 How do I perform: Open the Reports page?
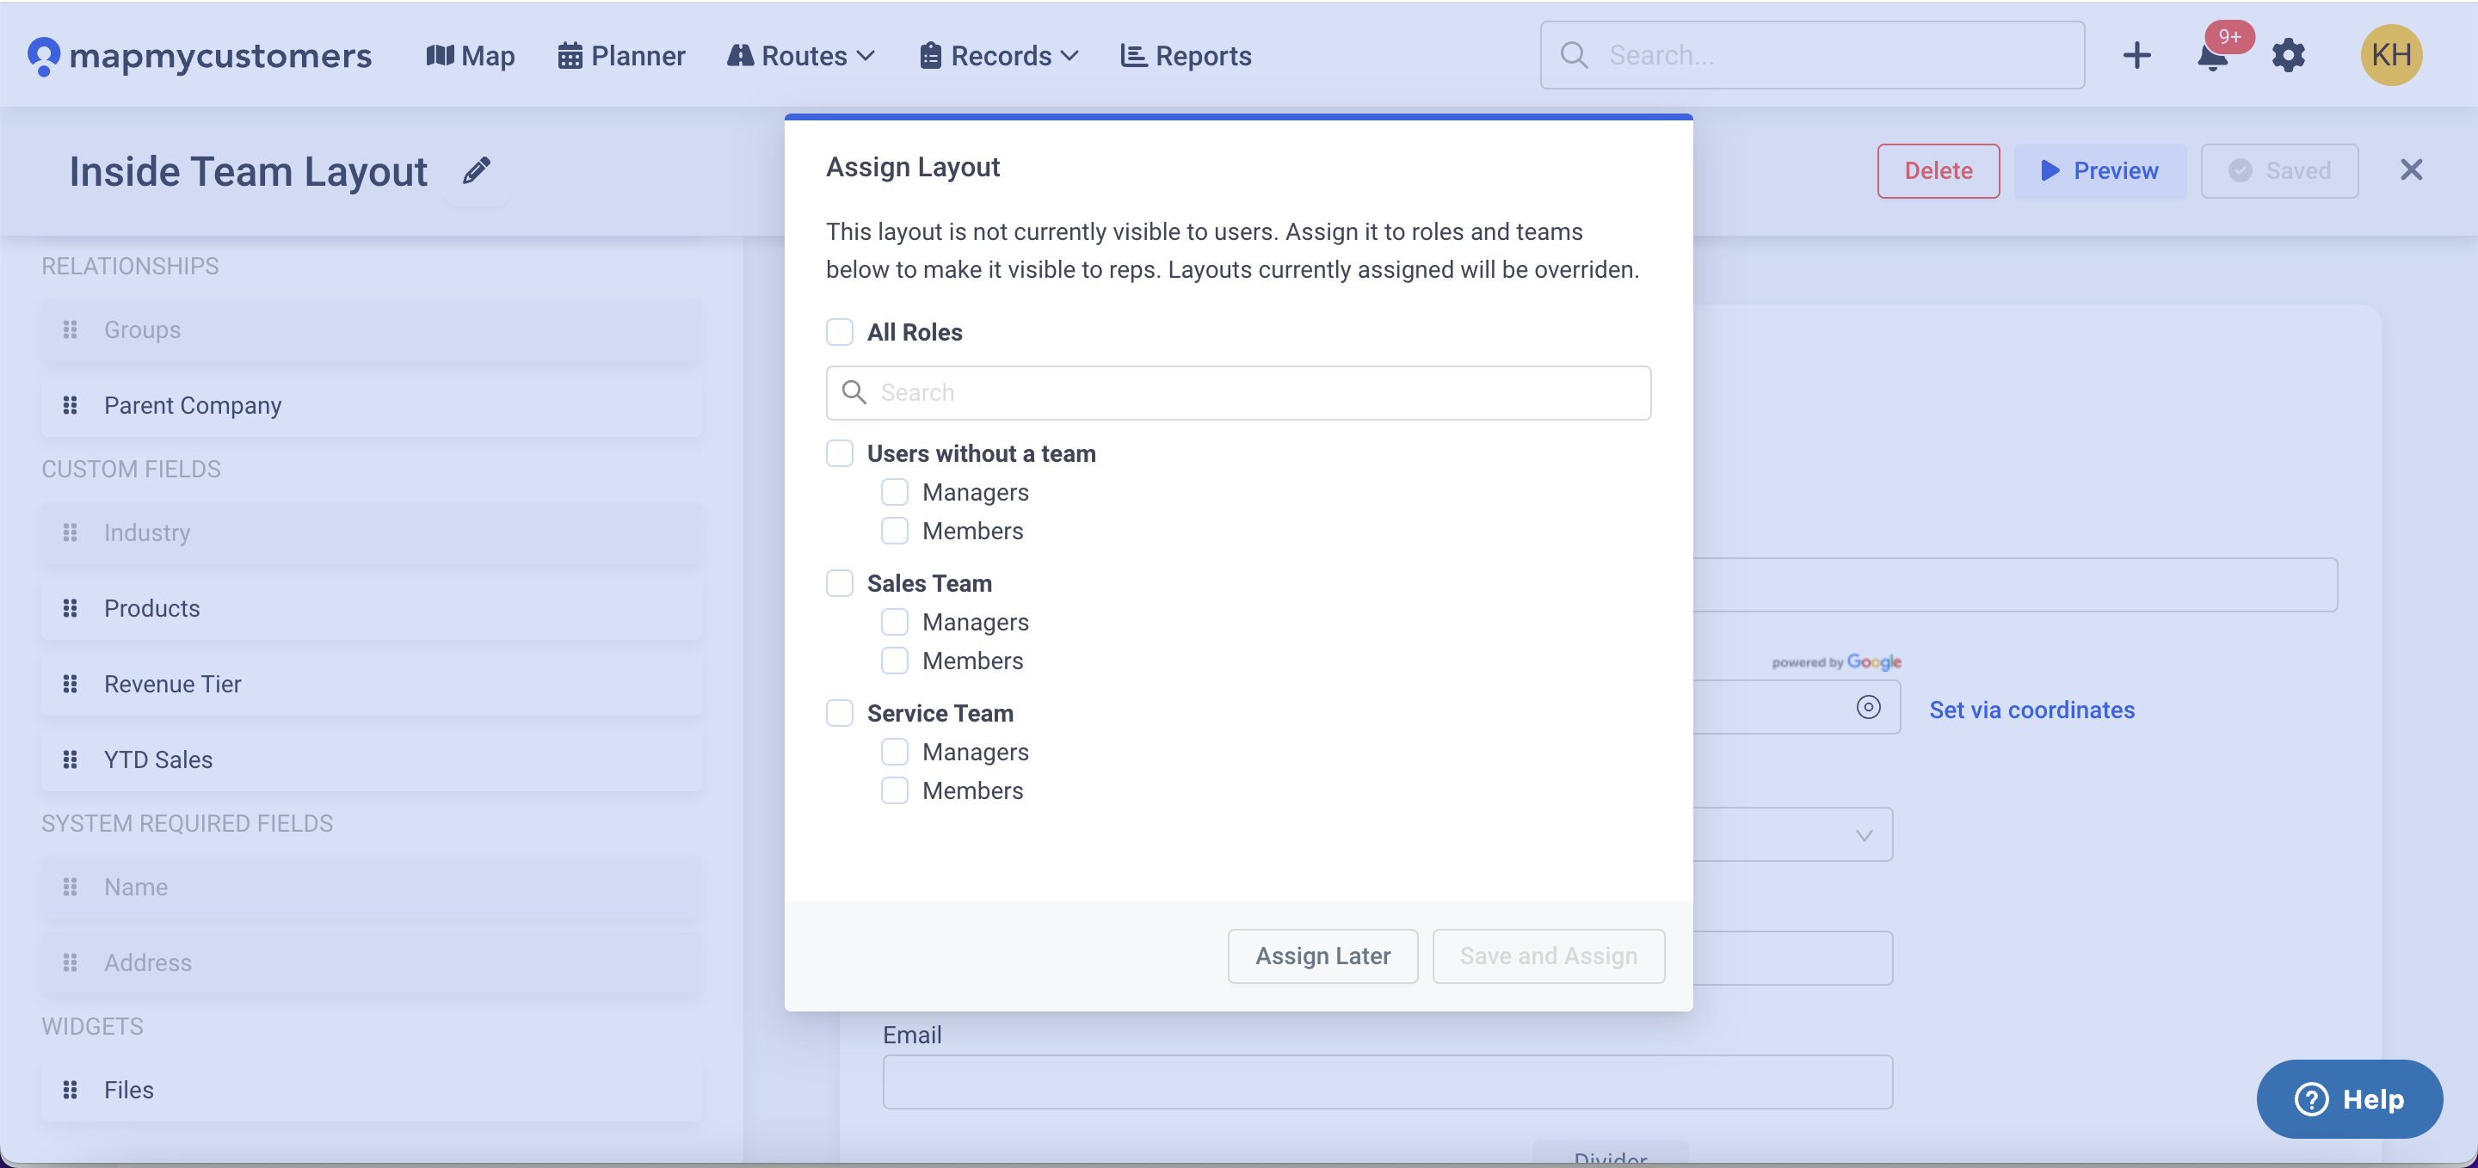(x=1187, y=56)
